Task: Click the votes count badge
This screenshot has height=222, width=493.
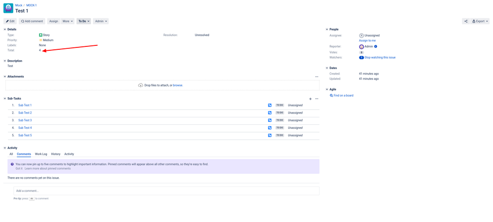Action: pos(361,52)
